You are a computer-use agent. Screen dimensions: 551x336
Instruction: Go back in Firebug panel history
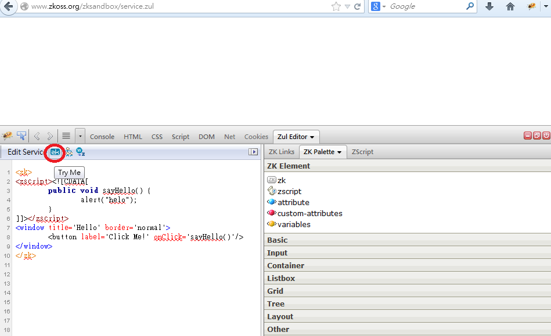tap(37, 136)
